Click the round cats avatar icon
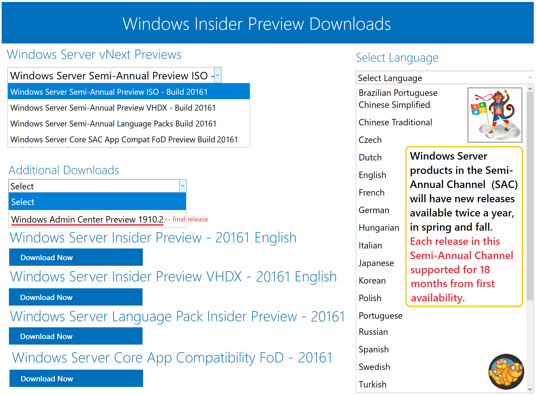This screenshot has width=536, height=395. pos(506,371)
